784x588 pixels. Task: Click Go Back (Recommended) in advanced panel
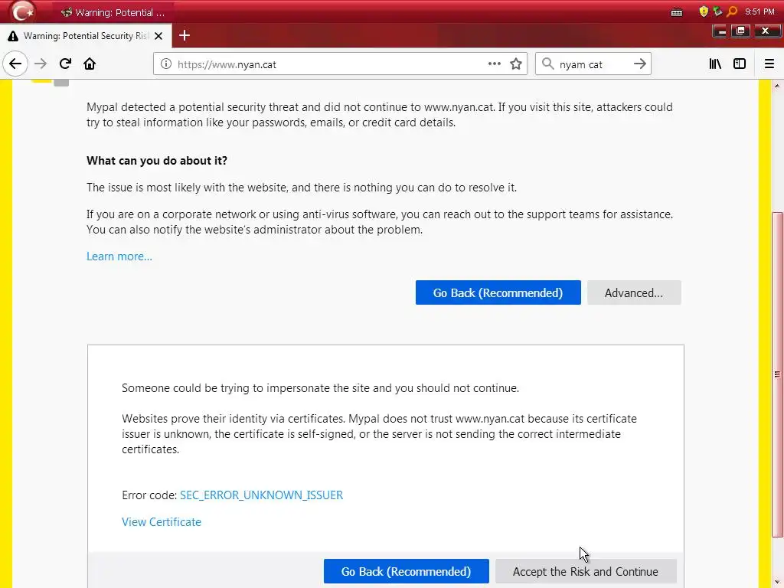(406, 571)
